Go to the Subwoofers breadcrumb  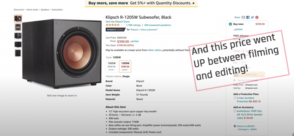point(57,9)
